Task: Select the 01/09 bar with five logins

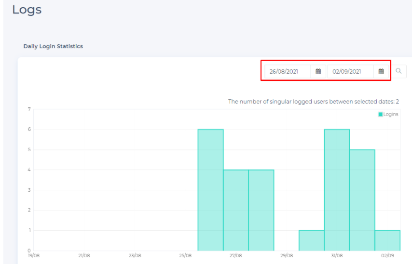Action: 362,200
